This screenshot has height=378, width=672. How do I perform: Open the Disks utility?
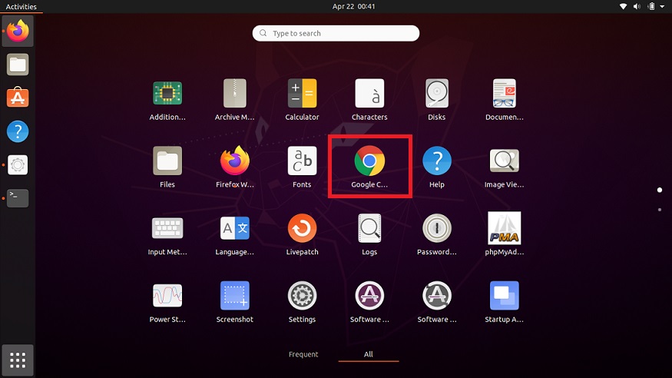437,94
